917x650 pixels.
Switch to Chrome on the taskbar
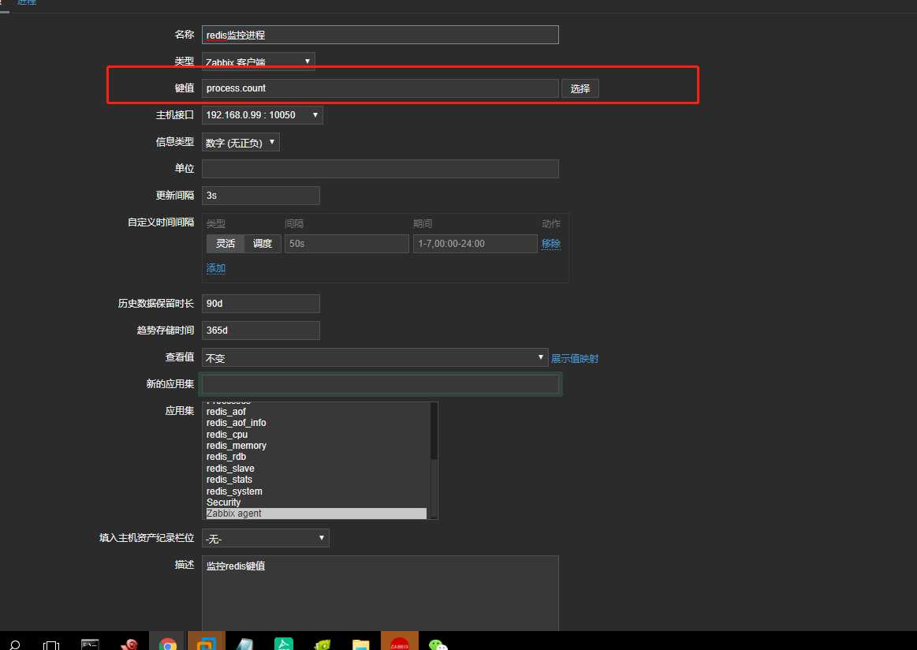[168, 644]
